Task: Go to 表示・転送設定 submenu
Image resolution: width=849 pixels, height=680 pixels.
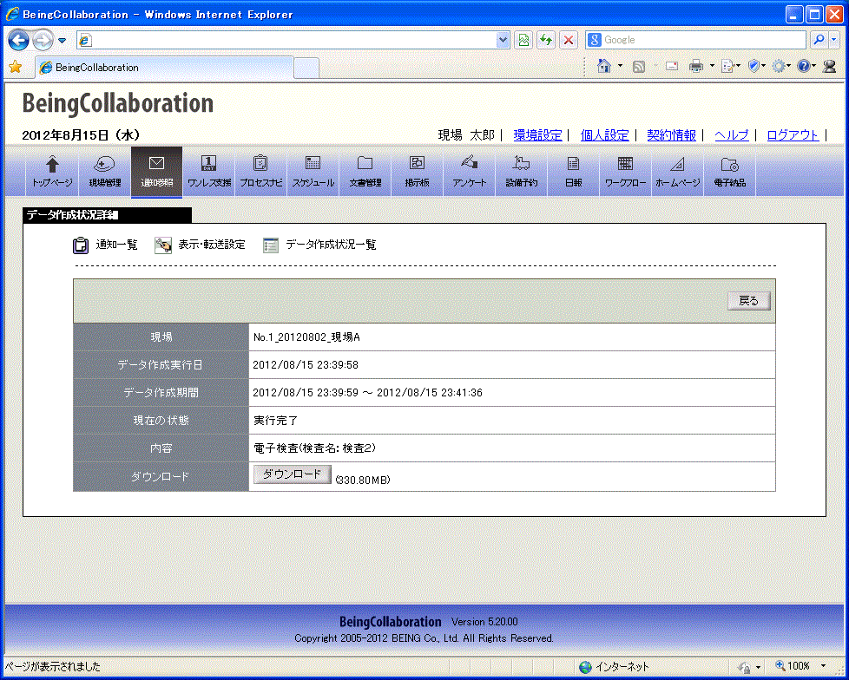Action: [x=200, y=245]
